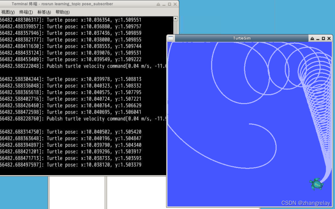Click the Publsh velocity command line at 66482.588222048
Viewport: 335px width, 209px height.
coord(83,66)
